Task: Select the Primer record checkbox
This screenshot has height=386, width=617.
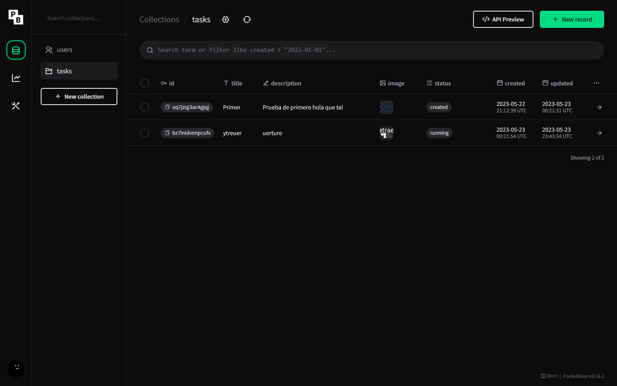Action: (144, 107)
